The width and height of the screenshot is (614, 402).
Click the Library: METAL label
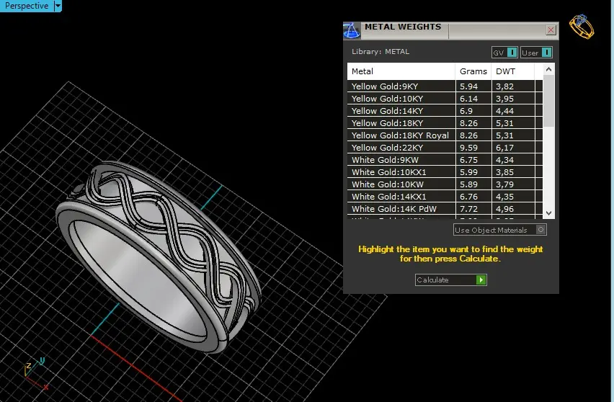[381, 52]
